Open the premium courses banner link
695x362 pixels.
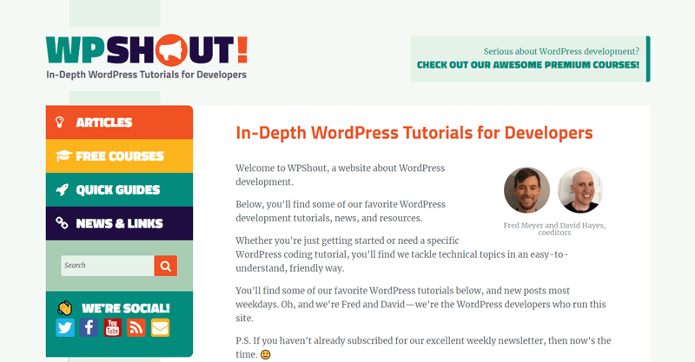coord(530,59)
